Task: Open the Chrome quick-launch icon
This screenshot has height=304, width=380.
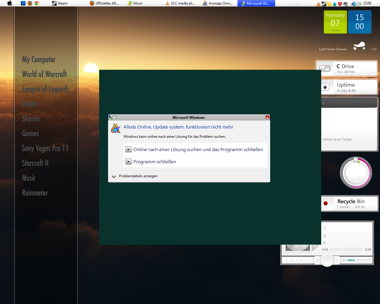Action: pyautogui.click(x=37, y=3)
